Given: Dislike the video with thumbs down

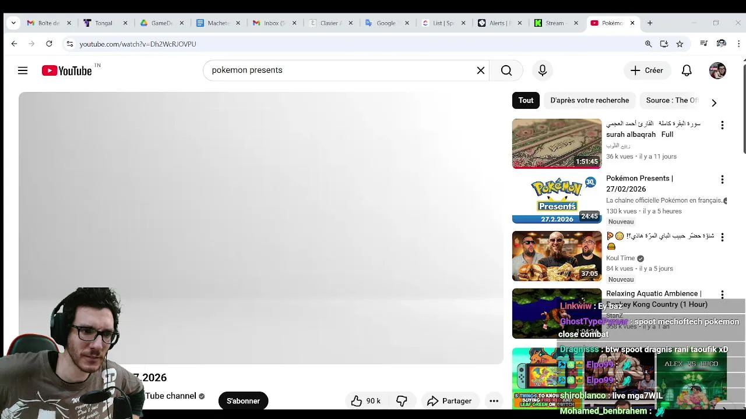Looking at the screenshot, I should 402,401.
